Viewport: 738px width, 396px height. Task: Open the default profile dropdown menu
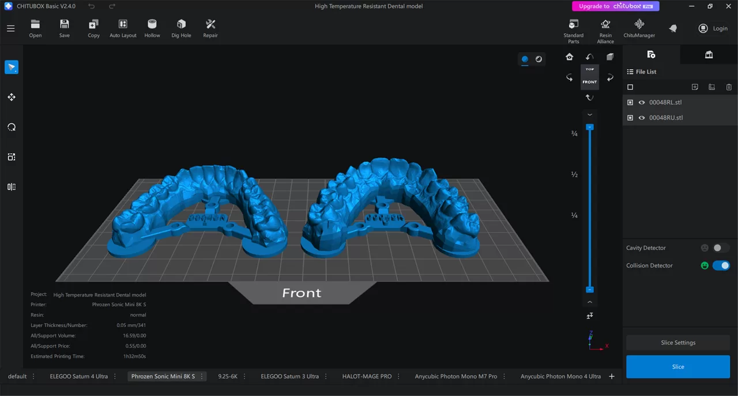(x=33, y=376)
